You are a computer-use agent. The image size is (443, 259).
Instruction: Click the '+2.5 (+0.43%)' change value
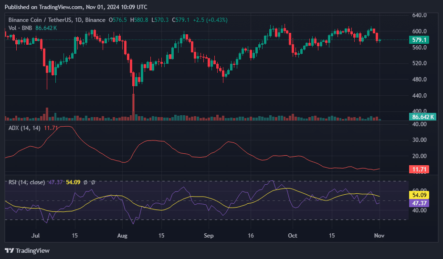tap(210, 20)
